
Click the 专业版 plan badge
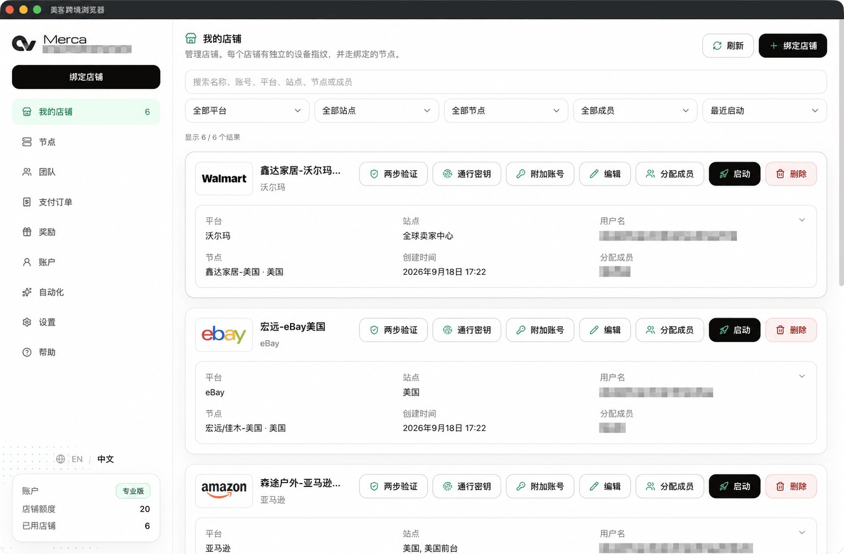pyautogui.click(x=133, y=491)
